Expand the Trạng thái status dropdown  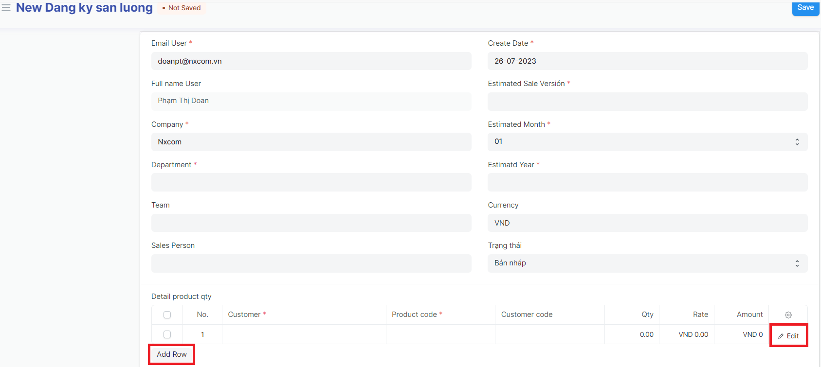(x=647, y=263)
